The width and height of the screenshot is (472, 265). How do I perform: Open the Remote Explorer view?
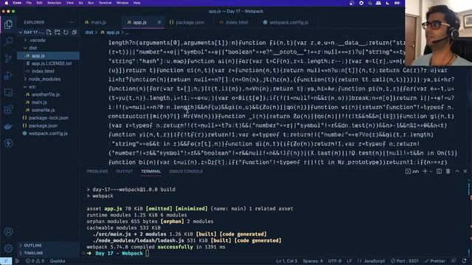pyautogui.click(x=8, y=93)
